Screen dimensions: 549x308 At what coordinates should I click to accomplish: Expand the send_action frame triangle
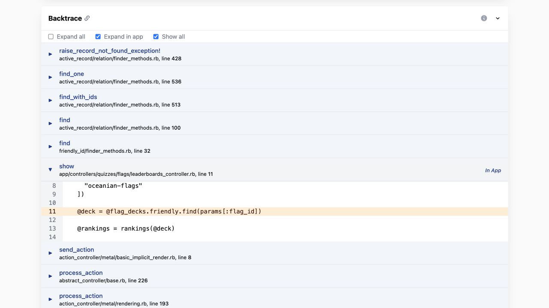50,253
